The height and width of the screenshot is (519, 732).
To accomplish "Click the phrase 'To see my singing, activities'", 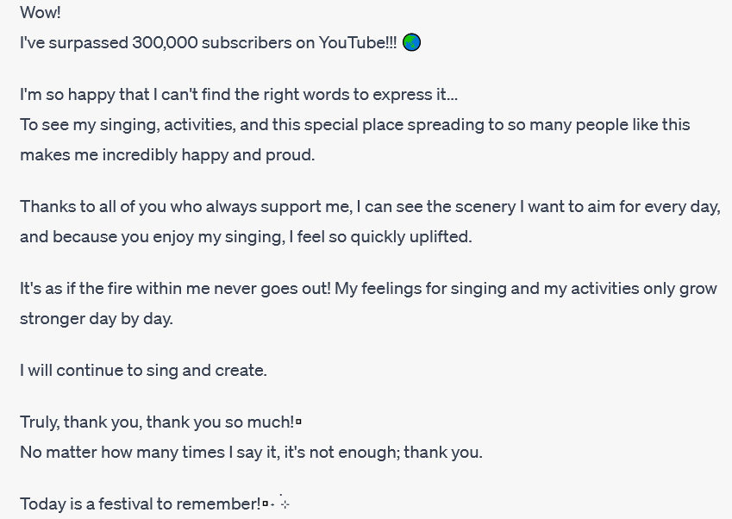I will [128, 125].
